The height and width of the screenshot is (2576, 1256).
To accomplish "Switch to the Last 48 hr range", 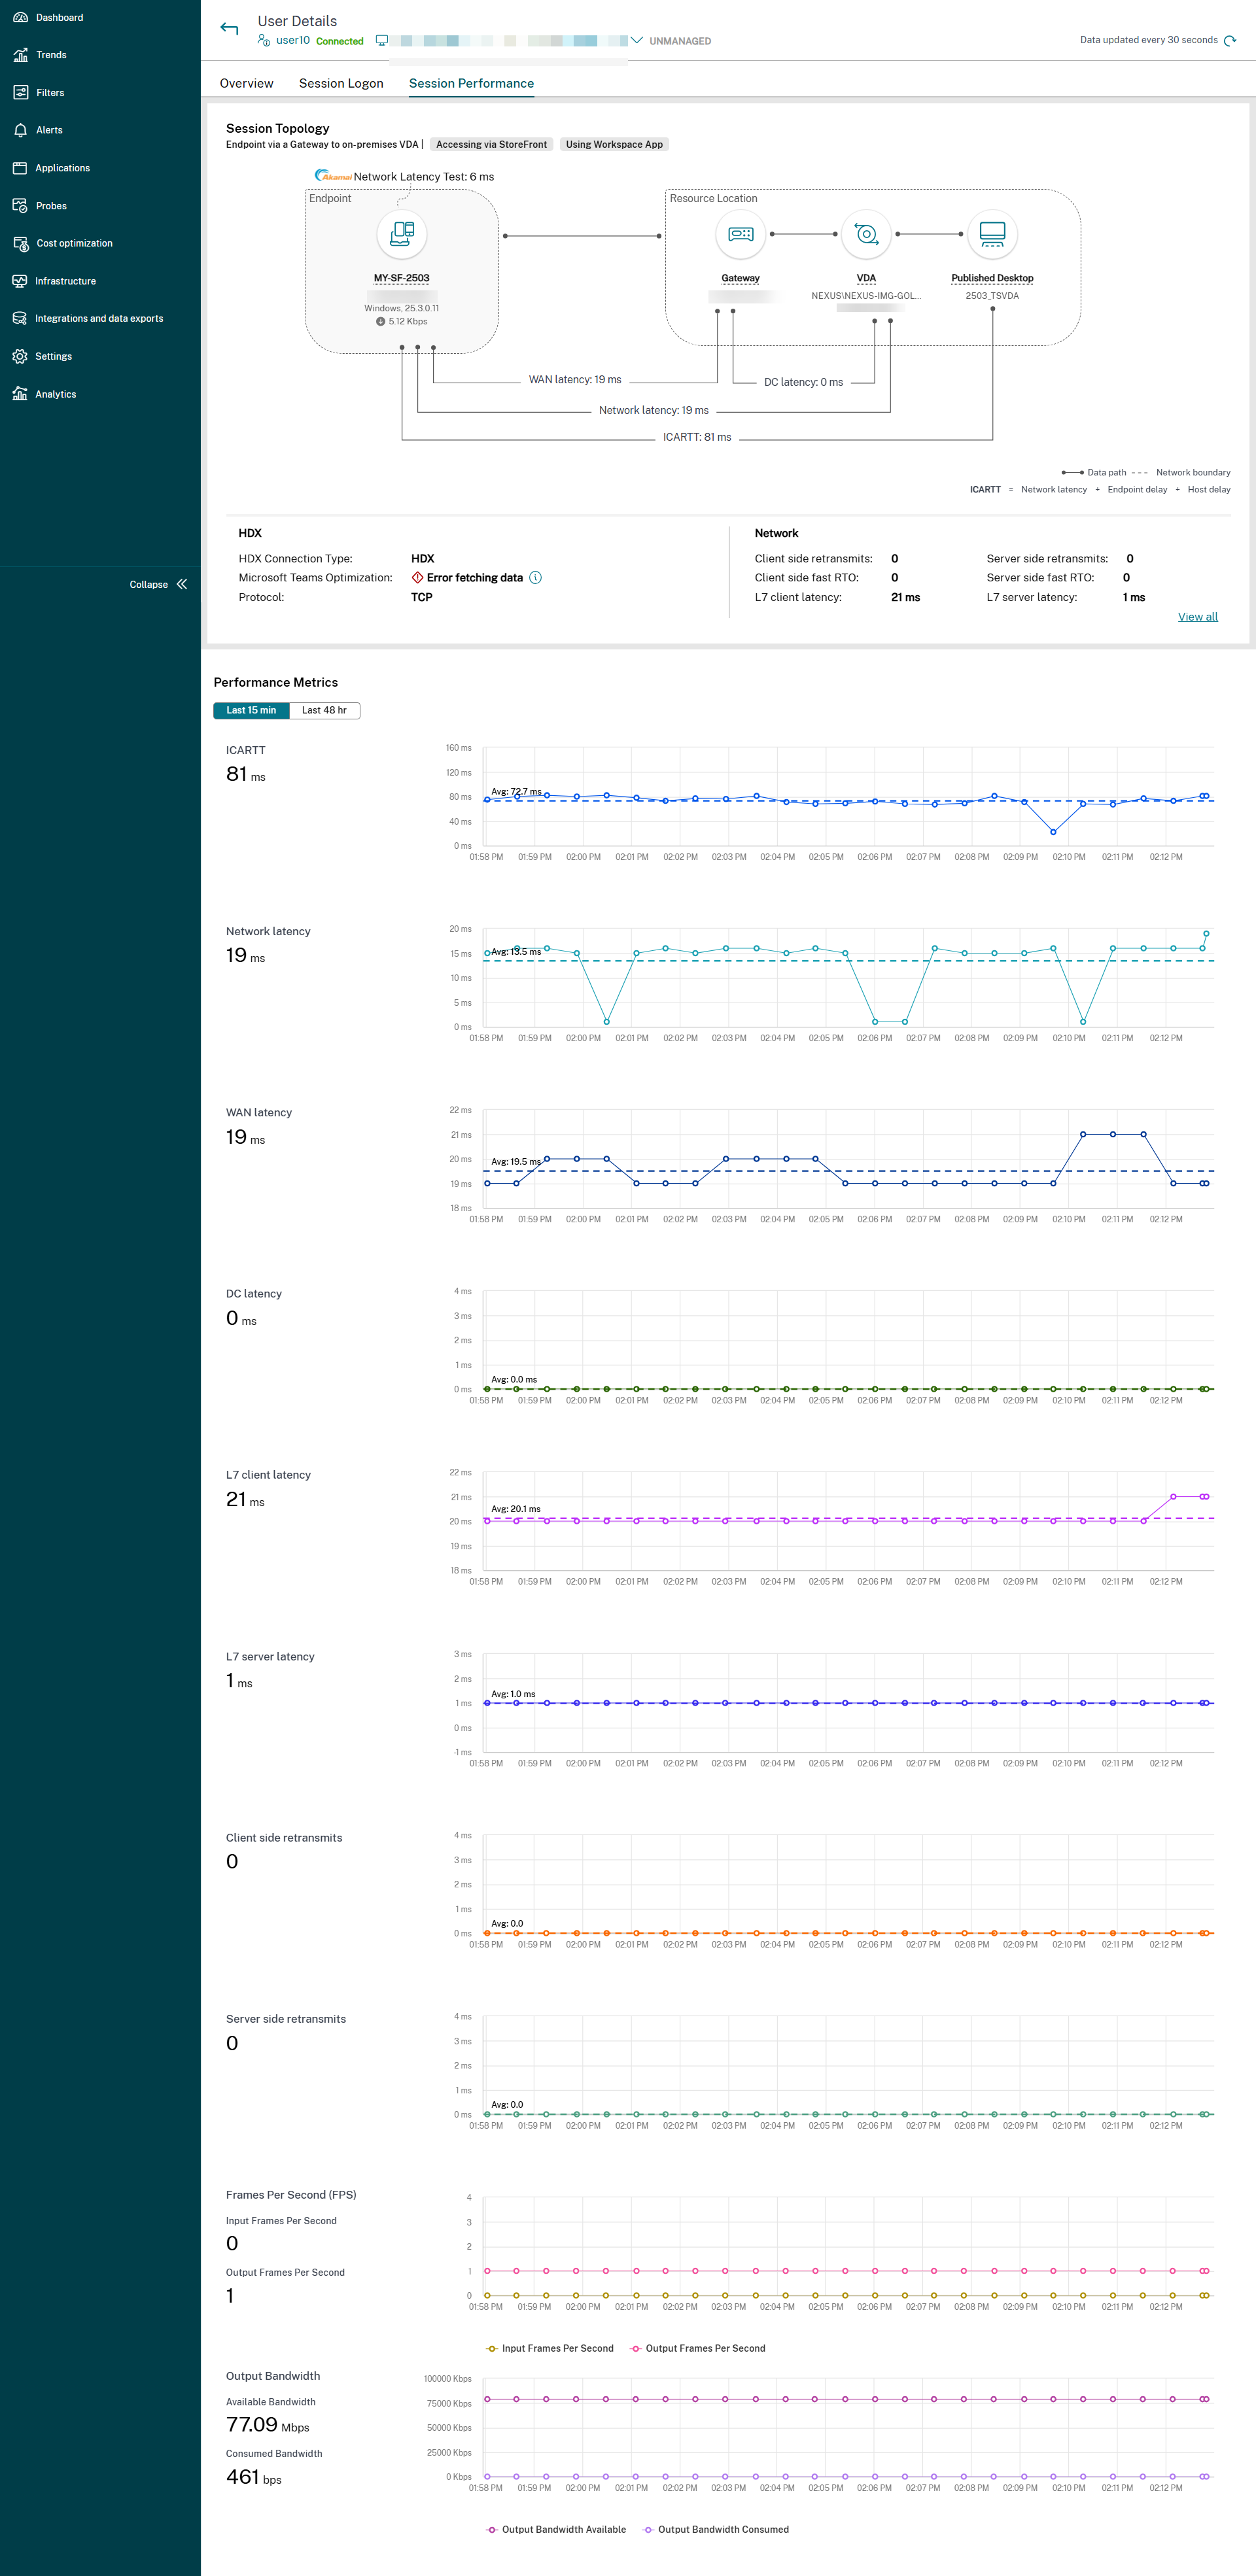I will [324, 710].
